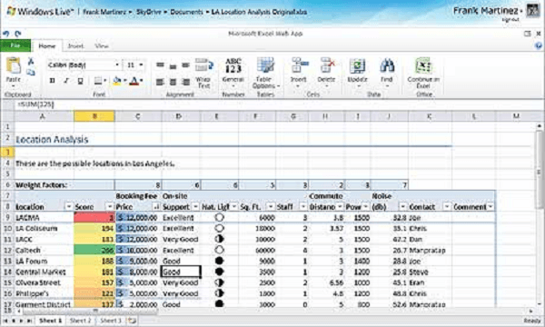545x327 pixels.
Task: Open the Contact column filter dropdown
Action: [447, 207]
